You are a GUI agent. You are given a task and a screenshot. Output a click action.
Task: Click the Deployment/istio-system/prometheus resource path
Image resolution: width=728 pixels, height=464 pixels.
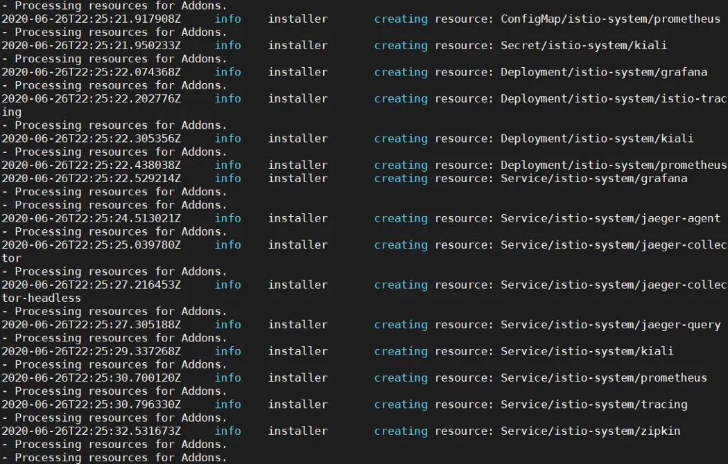click(x=613, y=165)
